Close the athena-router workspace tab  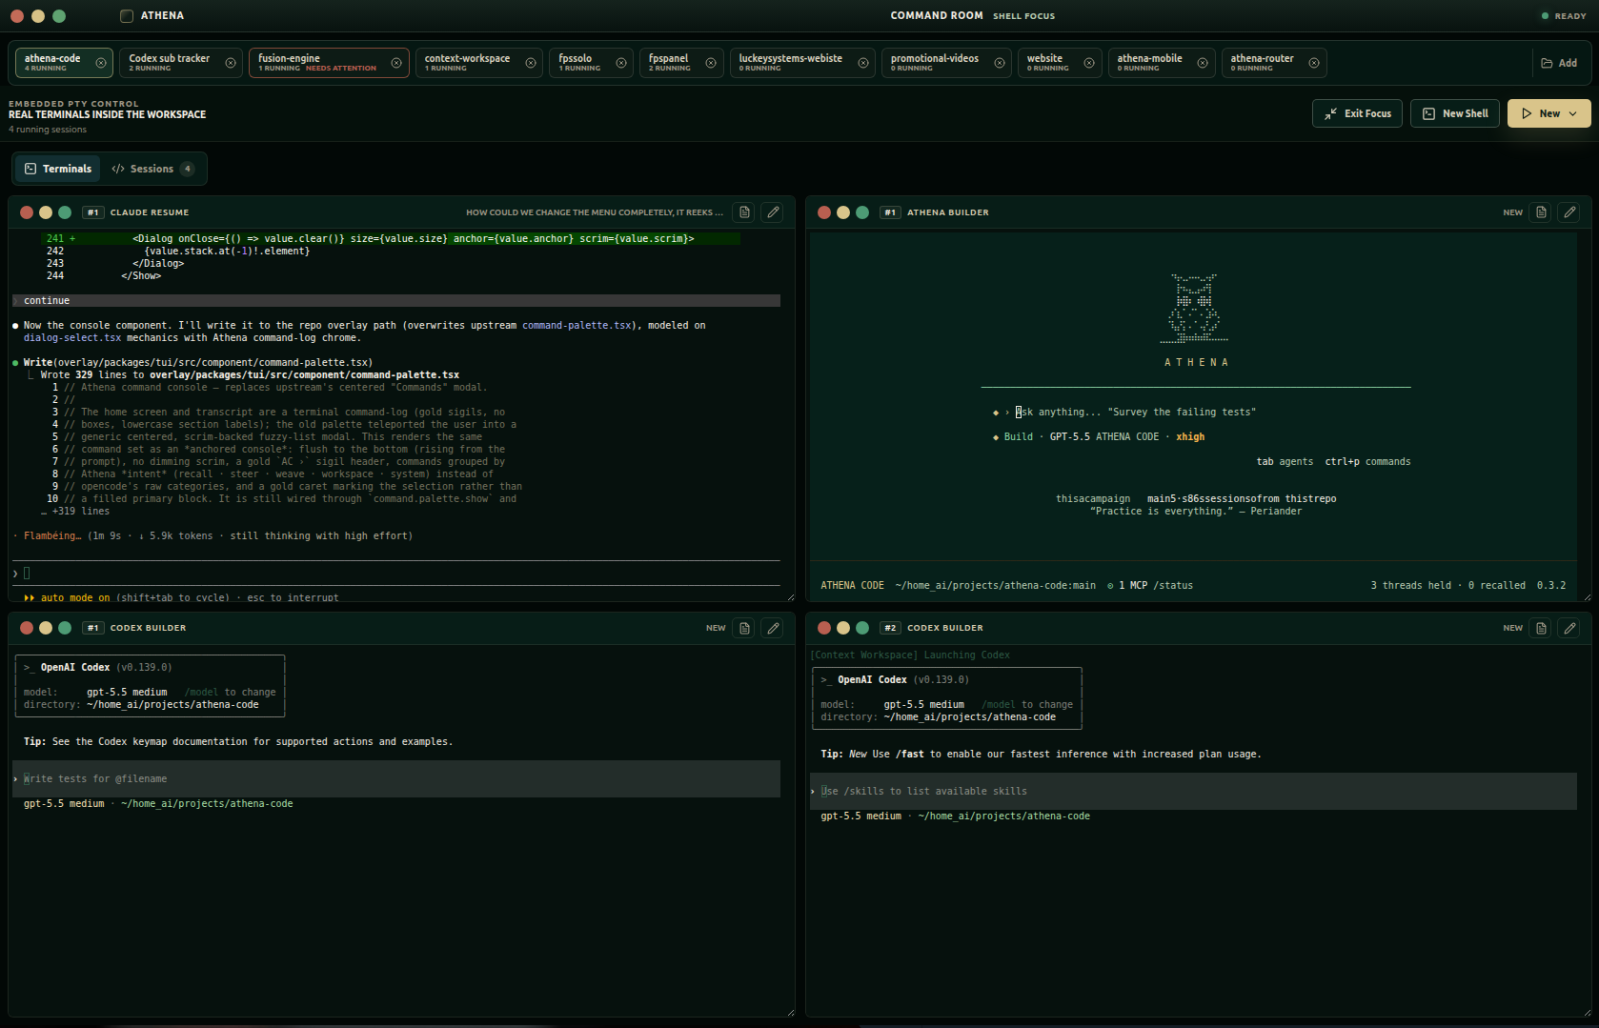1314,63
